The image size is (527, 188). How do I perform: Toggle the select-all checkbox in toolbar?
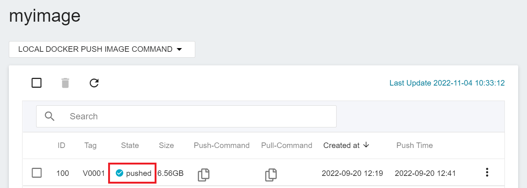click(37, 83)
